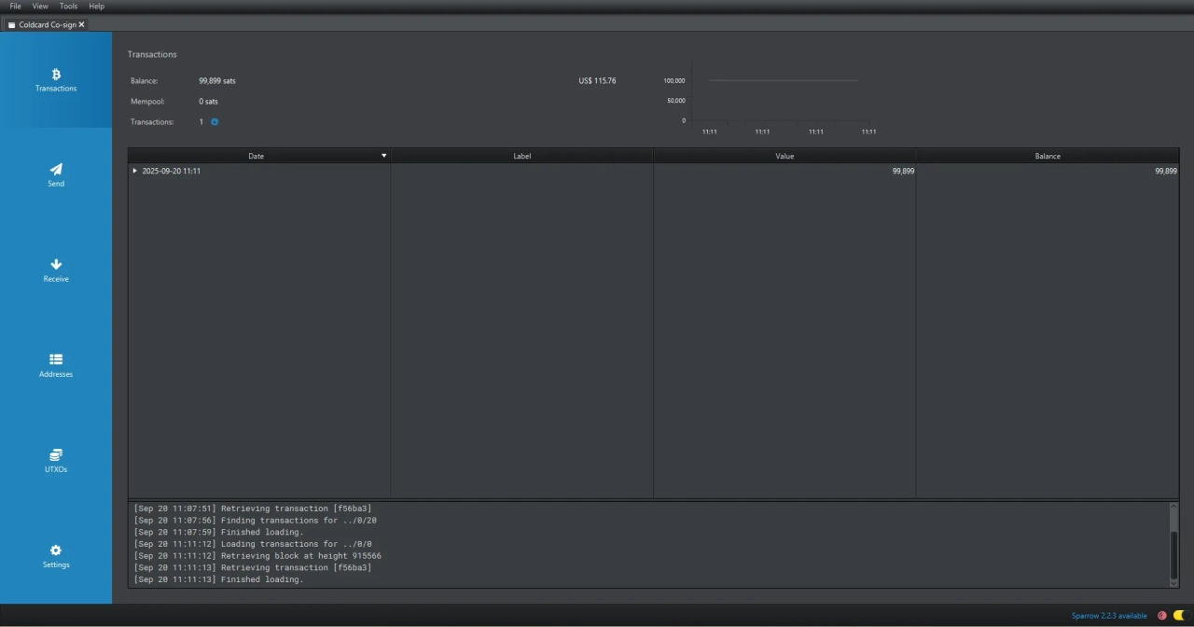Image resolution: width=1194 pixels, height=627 pixels.
Task: Click the US$ 115.76 fiat value
Action: coord(597,81)
